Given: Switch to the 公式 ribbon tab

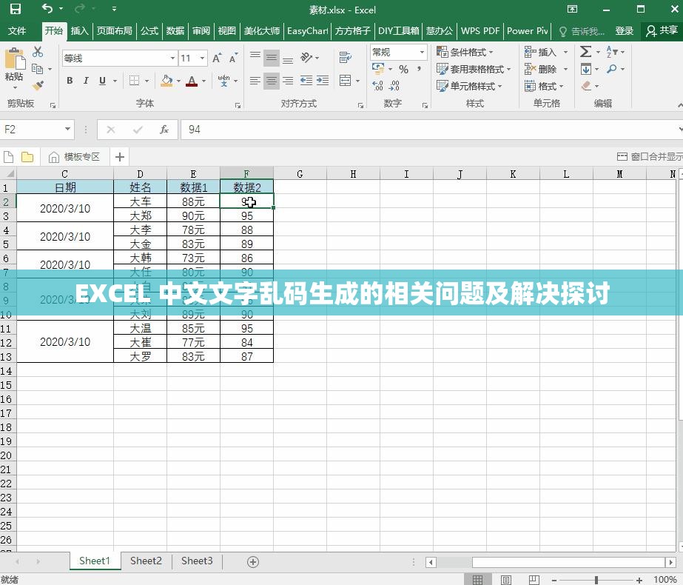Looking at the screenshot, I should [149, 31].
